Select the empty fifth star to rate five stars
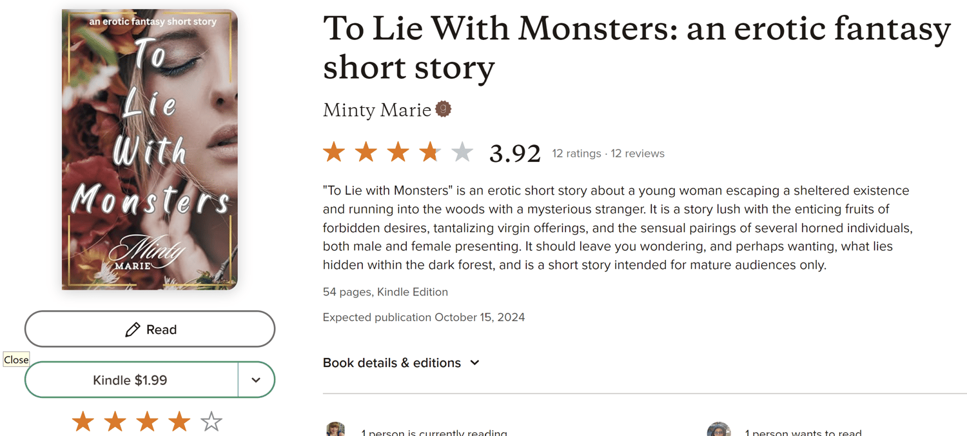The height and width of the screenshot is (436, 967). (211, 421)
